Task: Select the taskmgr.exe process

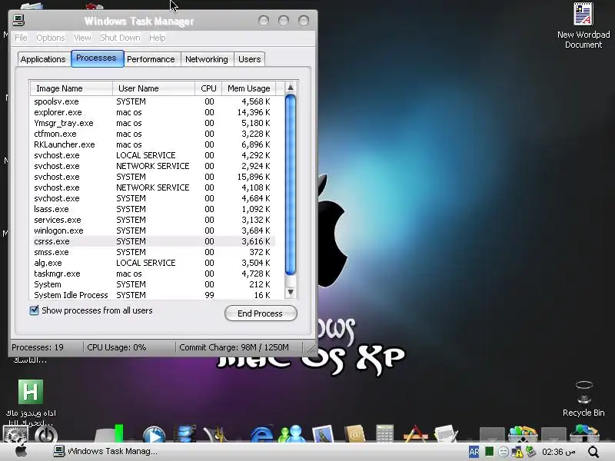Action: [x=153, y=274]
